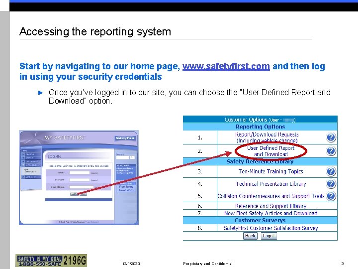Click the 'Customer Options' title bar
The width and height of the screenshot is (358, 269).
click(x=260, y=120)
